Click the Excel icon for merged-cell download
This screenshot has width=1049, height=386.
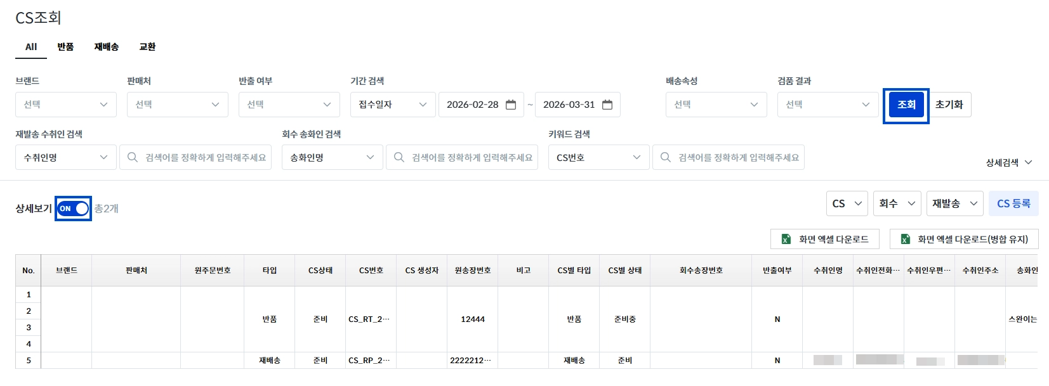[905, 239]
